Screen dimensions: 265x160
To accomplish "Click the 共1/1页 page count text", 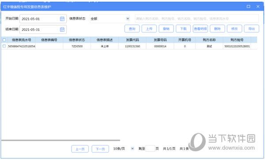I will tap(169, 149).
